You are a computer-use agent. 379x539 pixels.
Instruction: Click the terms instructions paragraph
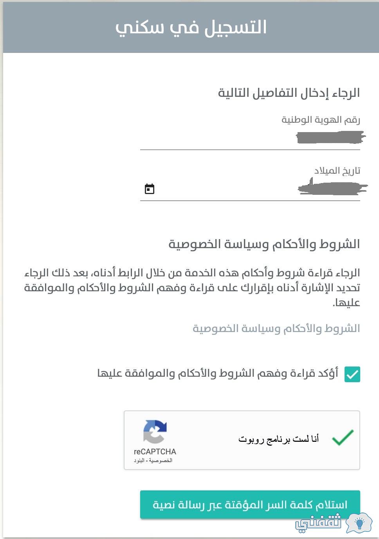click(192, 287)
